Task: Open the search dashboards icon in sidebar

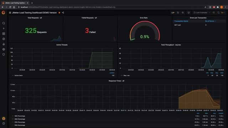Action: click(x=4, y=23)
